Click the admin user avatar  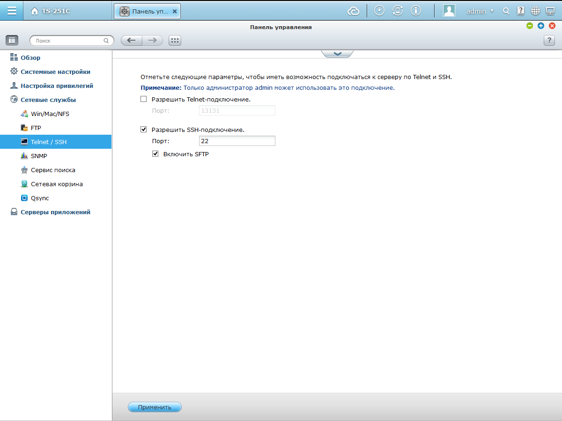[449, 11]
